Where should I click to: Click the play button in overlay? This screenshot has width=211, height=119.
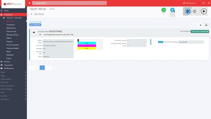coord(204,11)
